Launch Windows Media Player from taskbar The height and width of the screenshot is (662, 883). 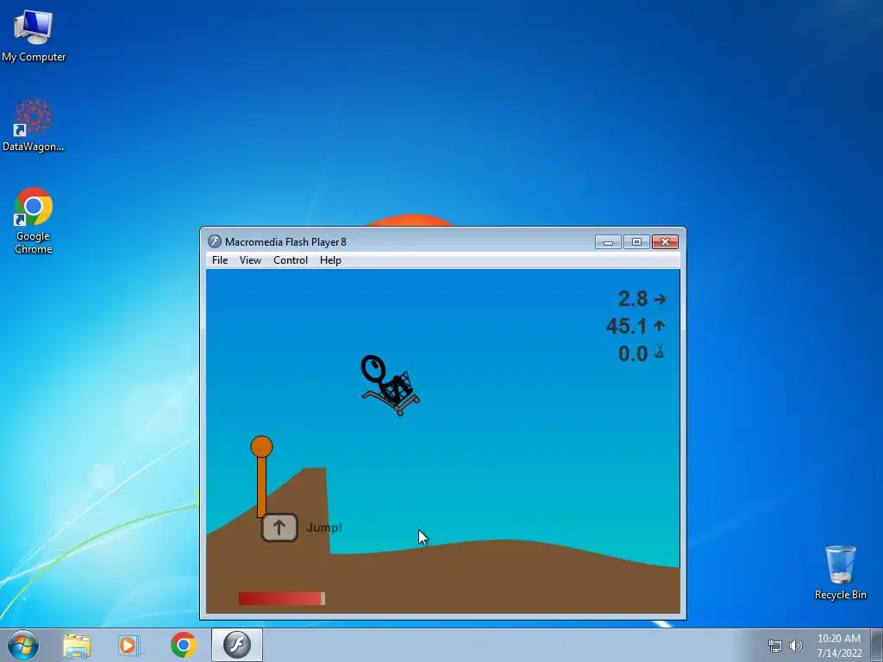pos(129,645)
